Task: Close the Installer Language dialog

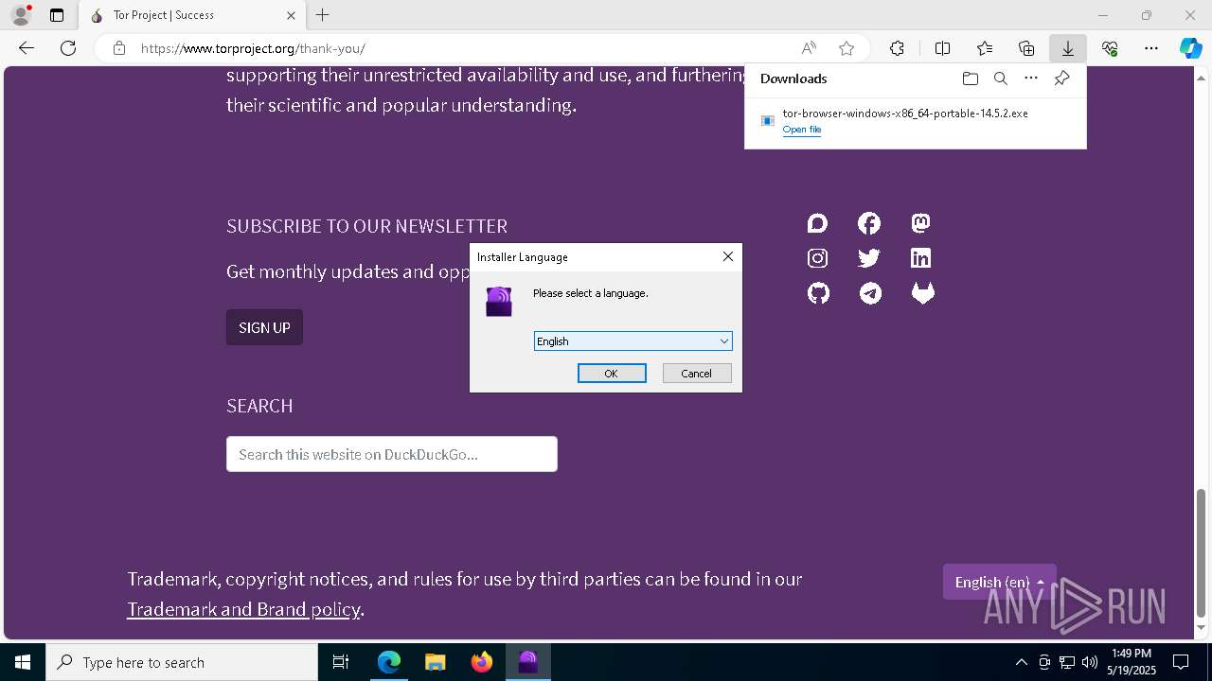Action: pyautogui.click(x=728, y=256)
